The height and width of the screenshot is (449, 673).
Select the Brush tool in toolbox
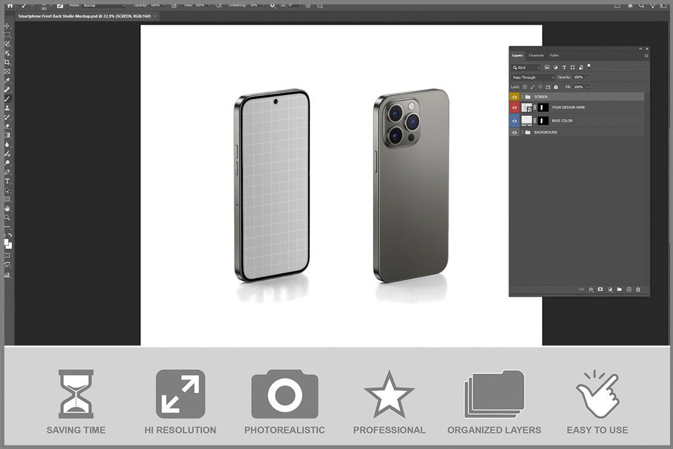point(7,99)
